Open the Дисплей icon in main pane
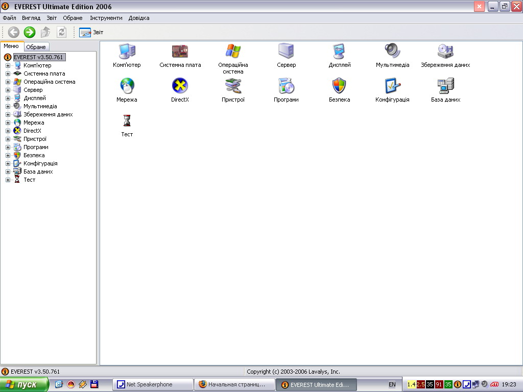Viewport: 523px width, 392px height. [339, 52]
